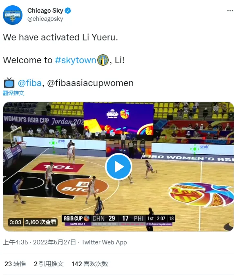View the 2 引用推文 quote tweets
The height and width of the screenshot is (275, 239).
pyautogui.click(x=49, y=264)
